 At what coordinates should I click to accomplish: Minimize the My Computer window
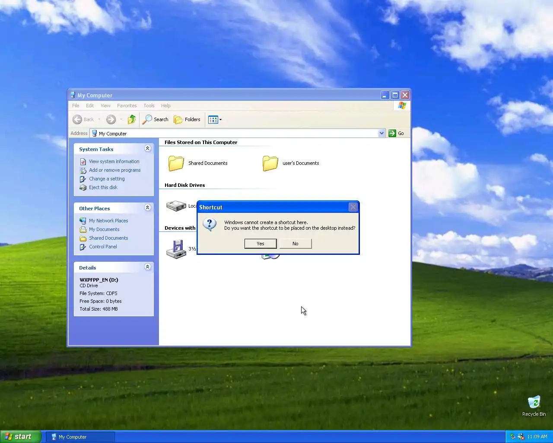[385, 95]
